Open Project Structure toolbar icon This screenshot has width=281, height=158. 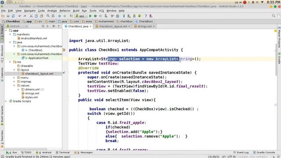[x=118, y=16]
